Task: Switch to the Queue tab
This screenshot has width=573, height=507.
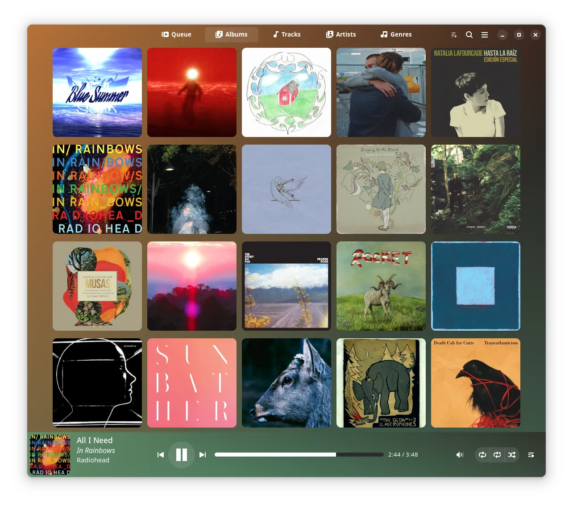Action: tap(176, 34)
